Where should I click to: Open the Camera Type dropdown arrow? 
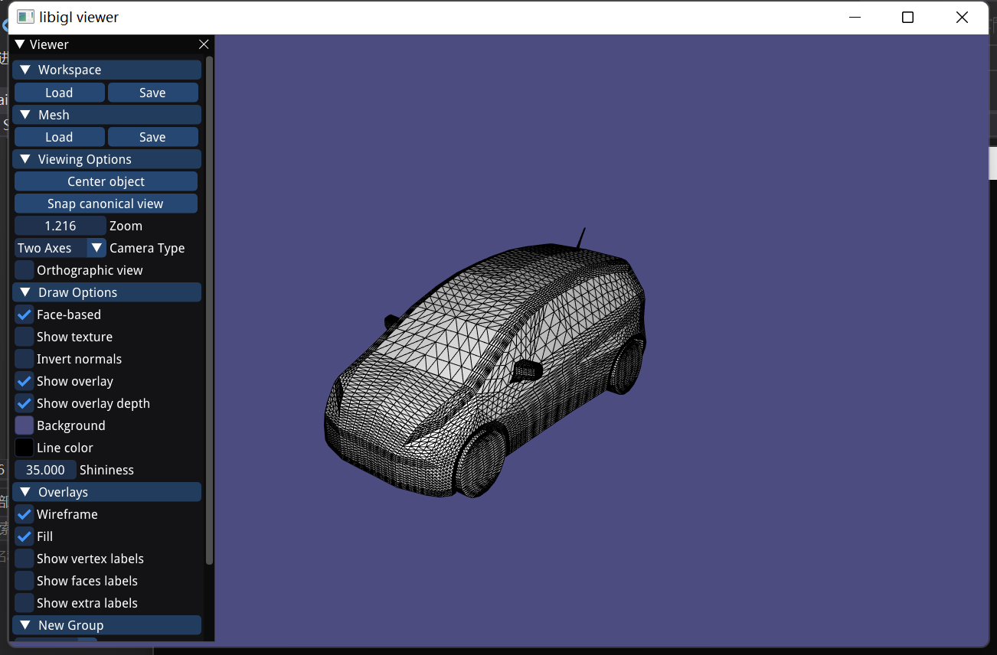(96, 248)
